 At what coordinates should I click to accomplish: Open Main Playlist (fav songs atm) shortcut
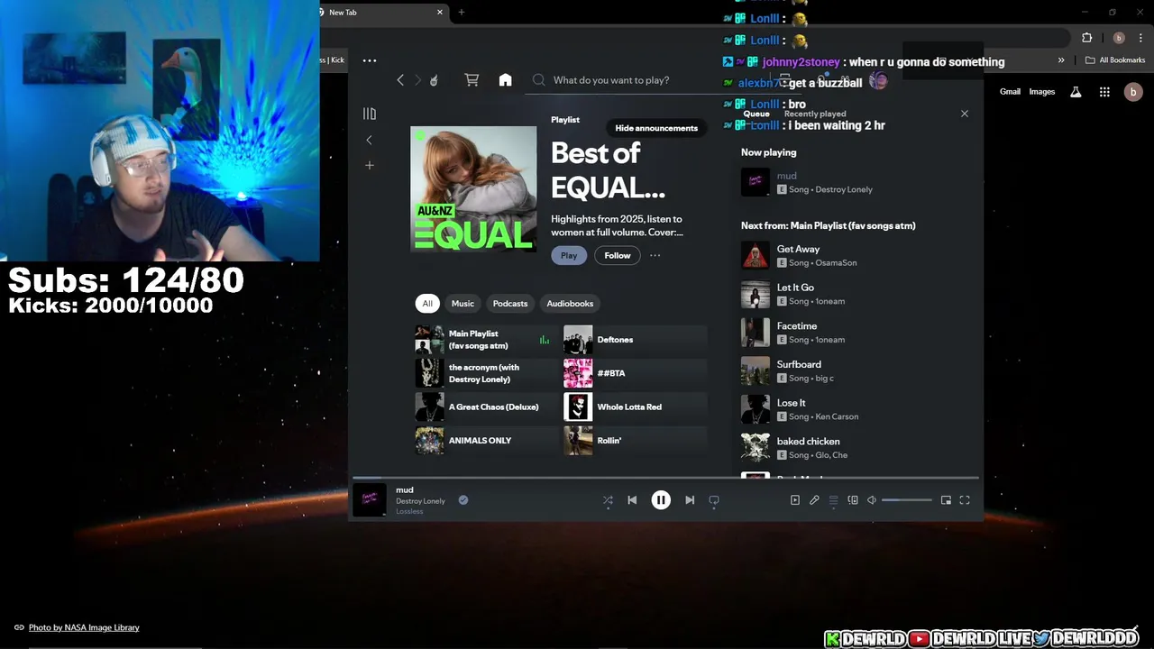click(486, 340)
